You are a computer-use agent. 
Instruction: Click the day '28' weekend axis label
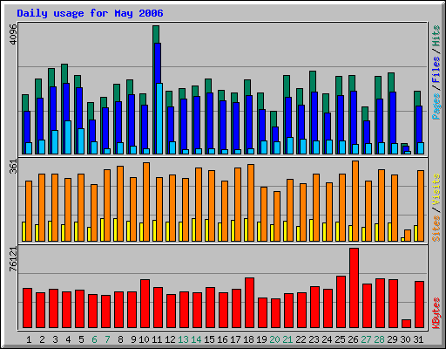click(x=379, y=339)
